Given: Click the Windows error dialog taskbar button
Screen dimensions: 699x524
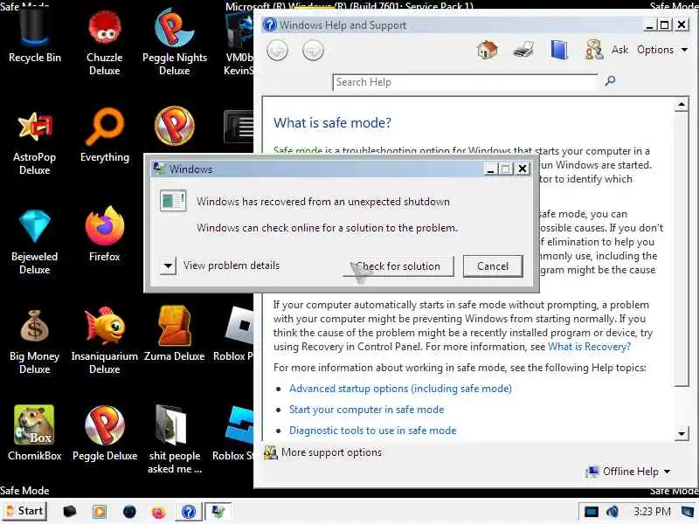Looking at the screenshot, I should (218, 512).
